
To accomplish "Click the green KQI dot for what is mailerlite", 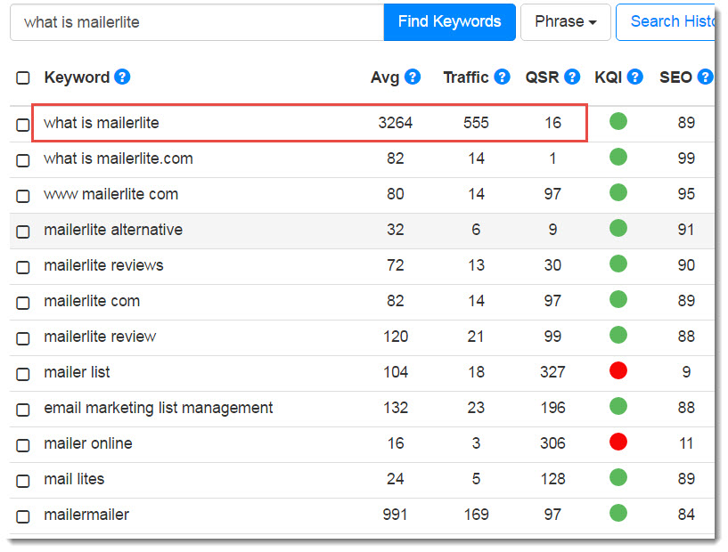I will coord(618,122).
